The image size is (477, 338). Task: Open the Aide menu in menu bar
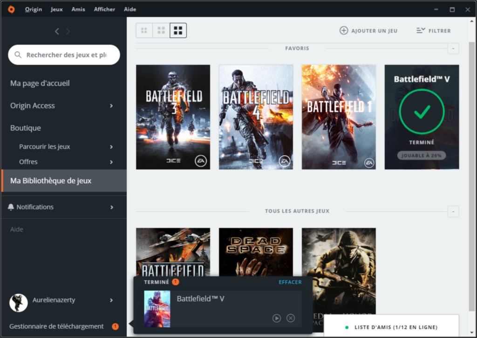click(130, 9)
